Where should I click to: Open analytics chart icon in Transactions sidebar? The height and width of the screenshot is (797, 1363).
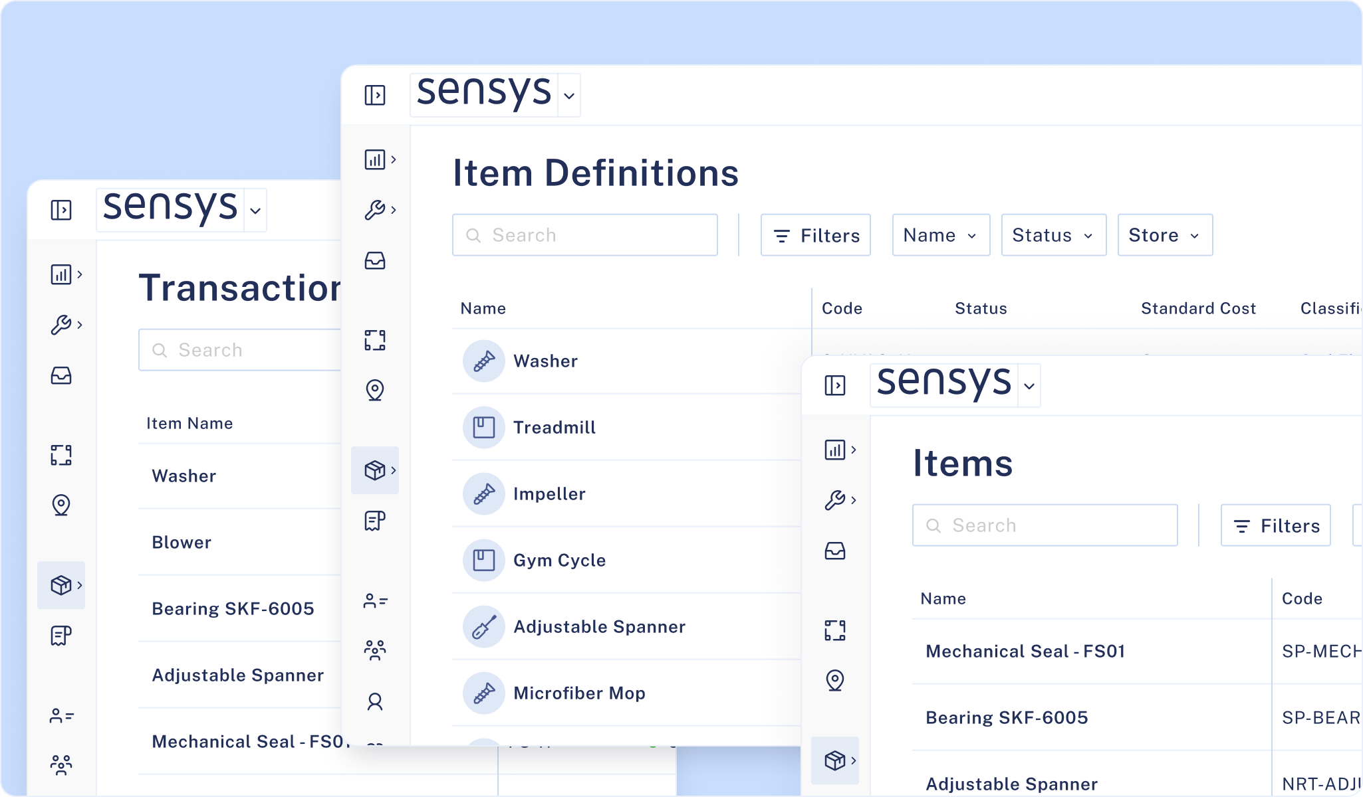[x=61, y=274]
